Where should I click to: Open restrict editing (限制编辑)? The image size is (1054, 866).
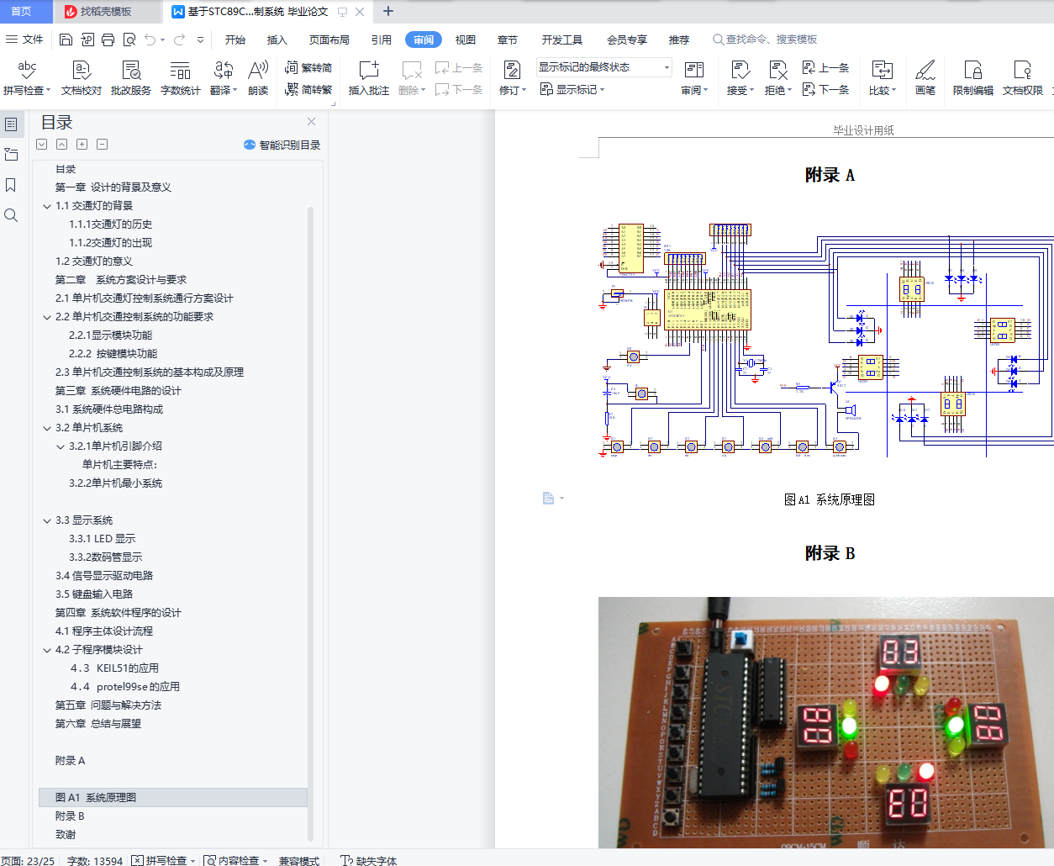tap(973, 77)
